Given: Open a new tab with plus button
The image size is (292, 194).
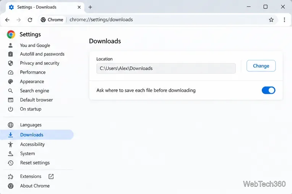Looking at the screenshot, I should coord(90,7).
